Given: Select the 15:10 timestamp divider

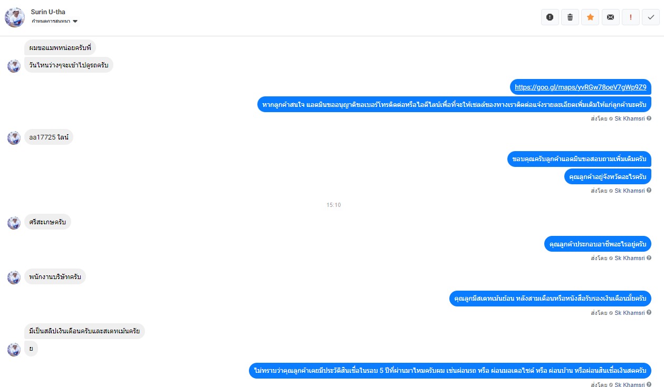Looking at the screenshot, I should [333, 205].
